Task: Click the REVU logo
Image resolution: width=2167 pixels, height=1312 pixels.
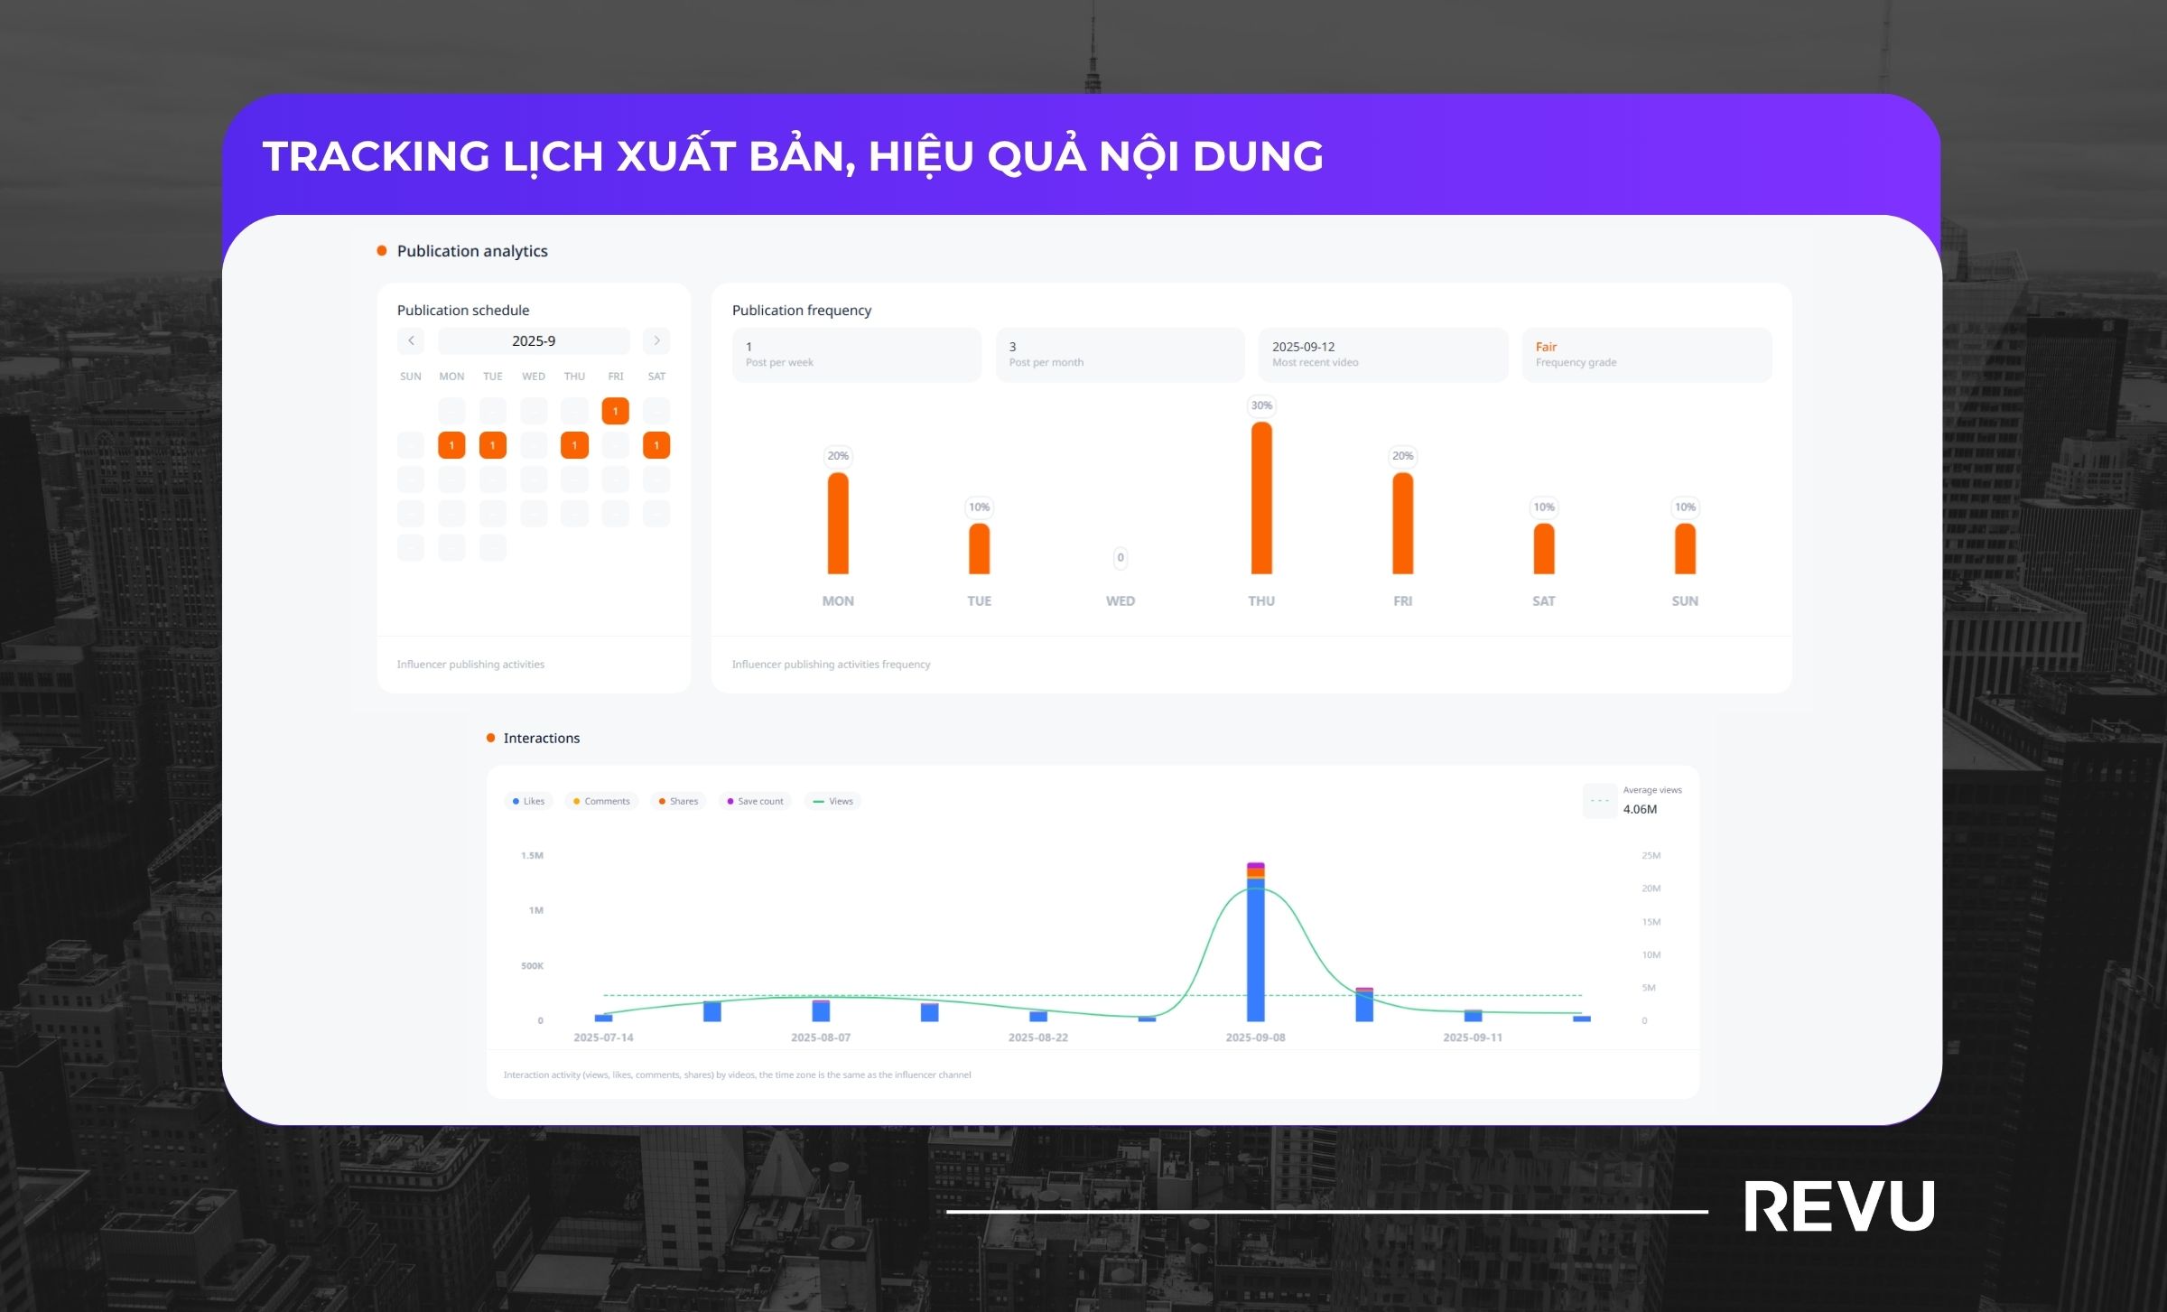Action: pos(1839,1206)
